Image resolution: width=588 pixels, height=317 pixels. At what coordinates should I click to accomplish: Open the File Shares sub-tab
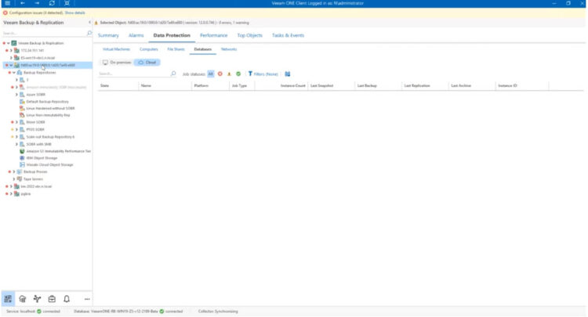(x=176, y=49)
